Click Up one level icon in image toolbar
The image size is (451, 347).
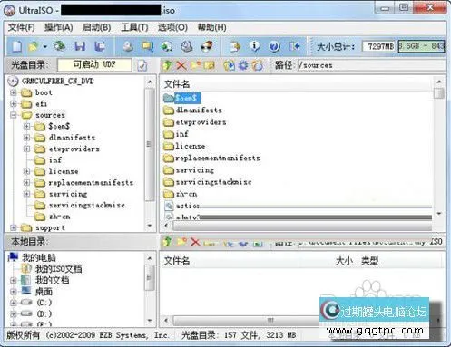pyautogui.click(x=167, y=65)
